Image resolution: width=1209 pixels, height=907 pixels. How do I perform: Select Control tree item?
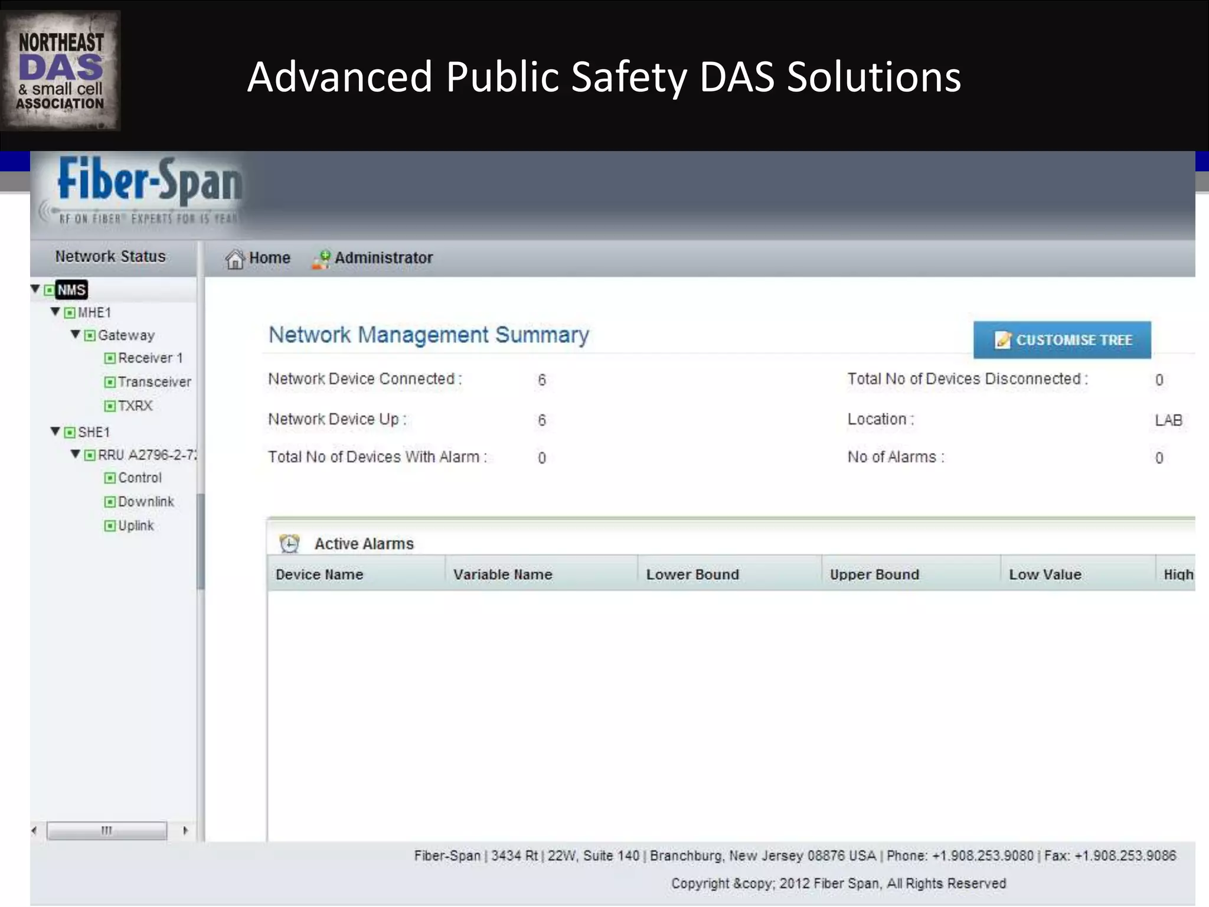pyautogui.click(x=140, y=478)
